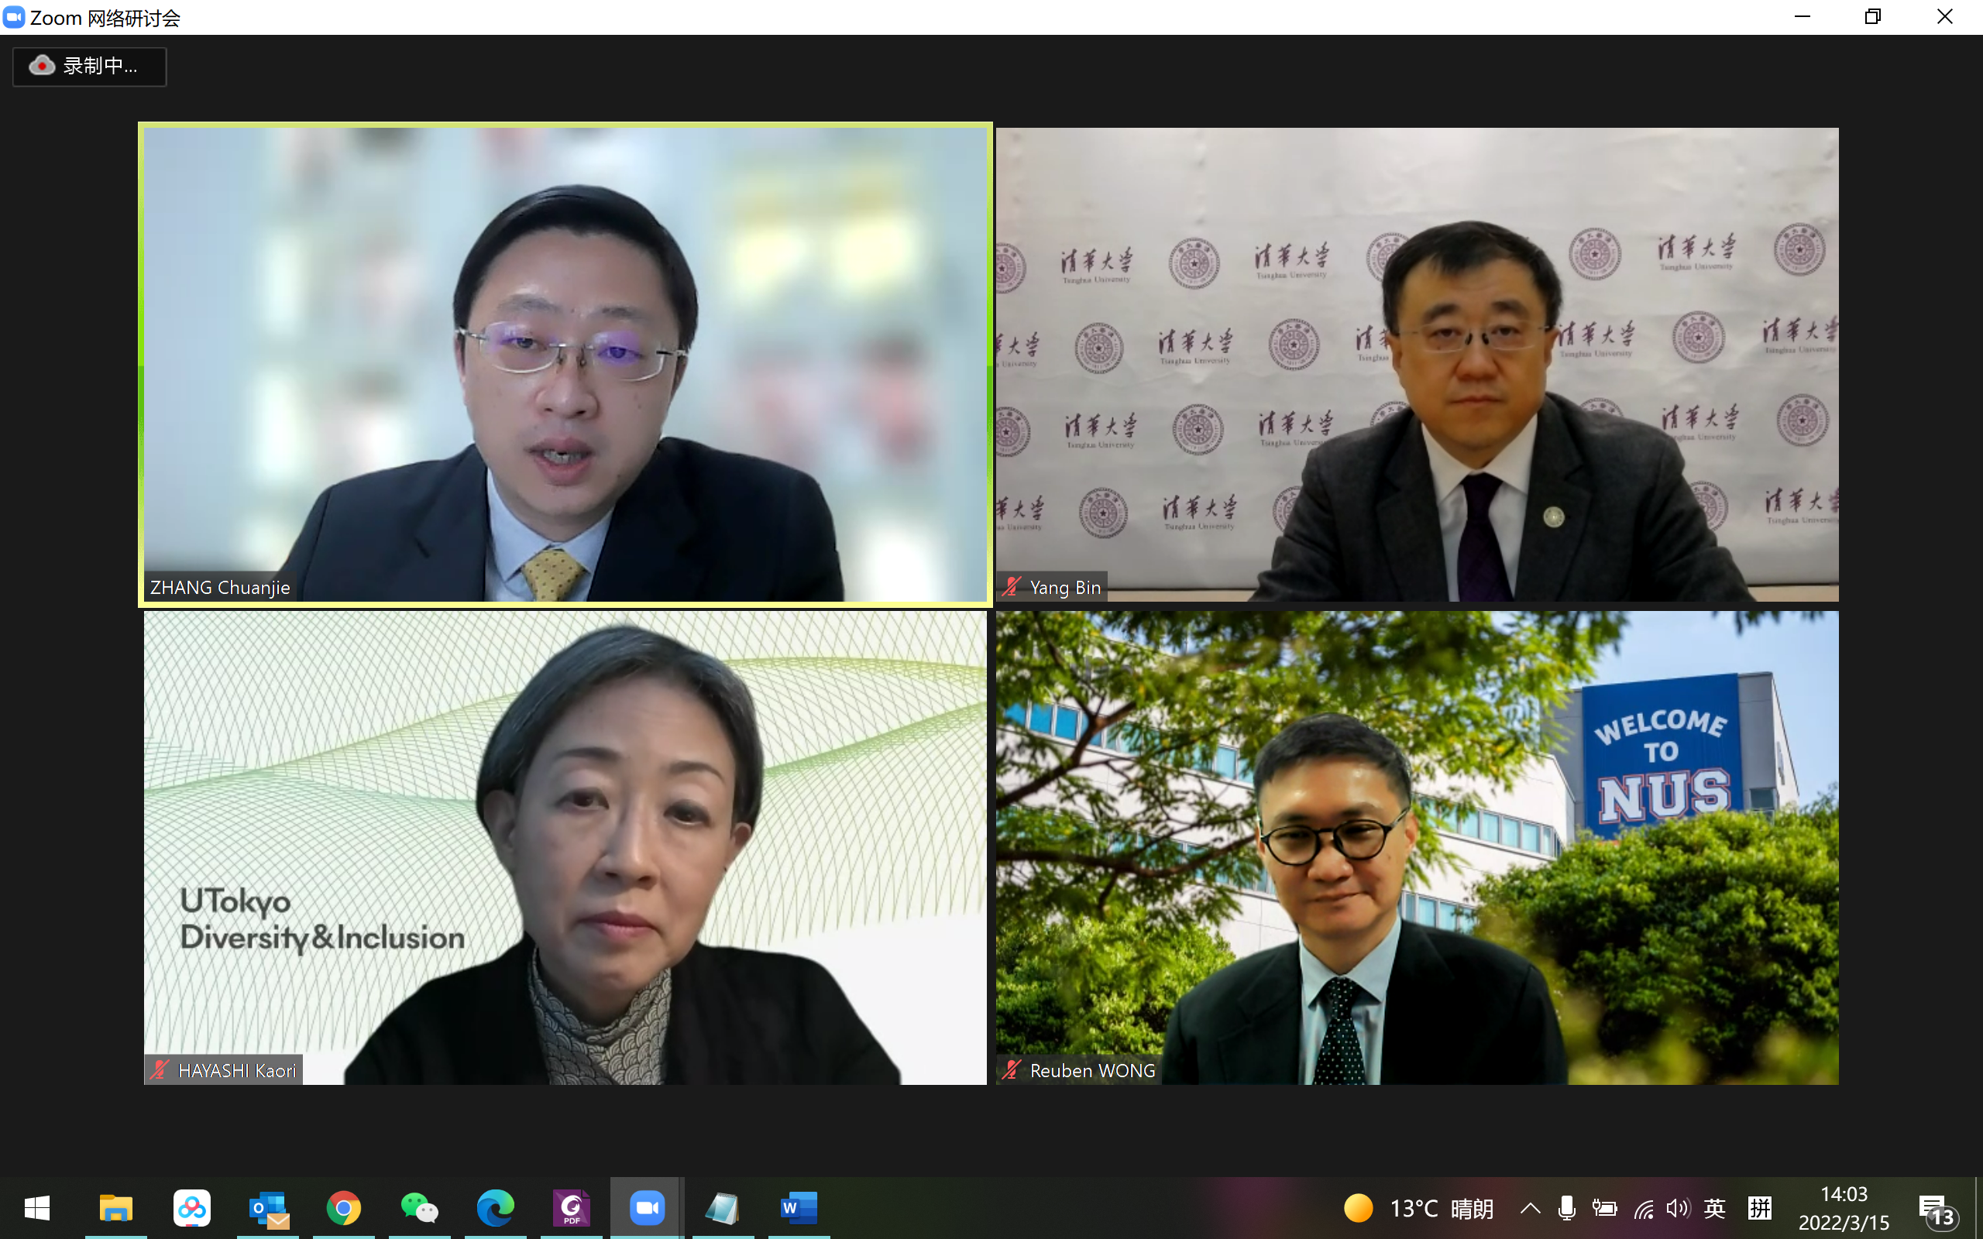Image resolution: width=1983 pixels, height=1239 pixels.
Task: Open Baidu Netdisk from the taskbar
Action: coord(192,1208)
